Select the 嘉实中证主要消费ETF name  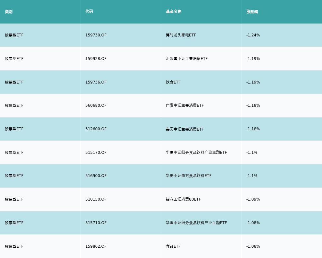click(185, 129)
